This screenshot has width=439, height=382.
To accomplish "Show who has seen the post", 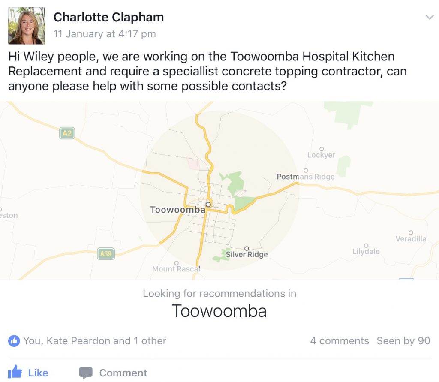I will click(403, 341).
